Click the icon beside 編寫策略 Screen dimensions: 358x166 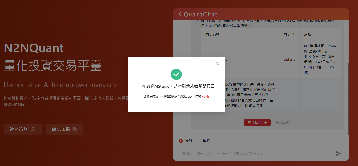pos(75,129)
